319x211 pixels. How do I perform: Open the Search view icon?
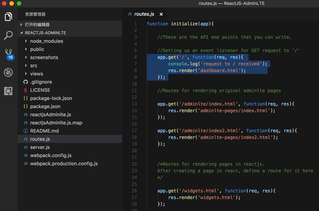pyautogui.click(x=8, y=35)
